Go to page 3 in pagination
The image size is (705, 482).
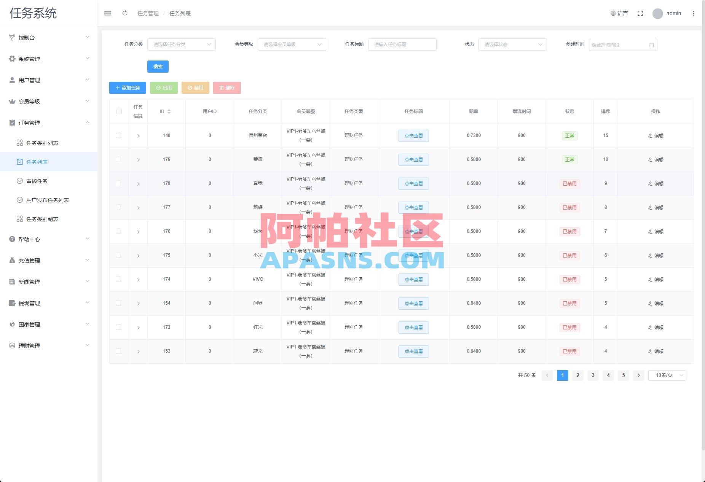pyautogui.click(x=593, y=375)
